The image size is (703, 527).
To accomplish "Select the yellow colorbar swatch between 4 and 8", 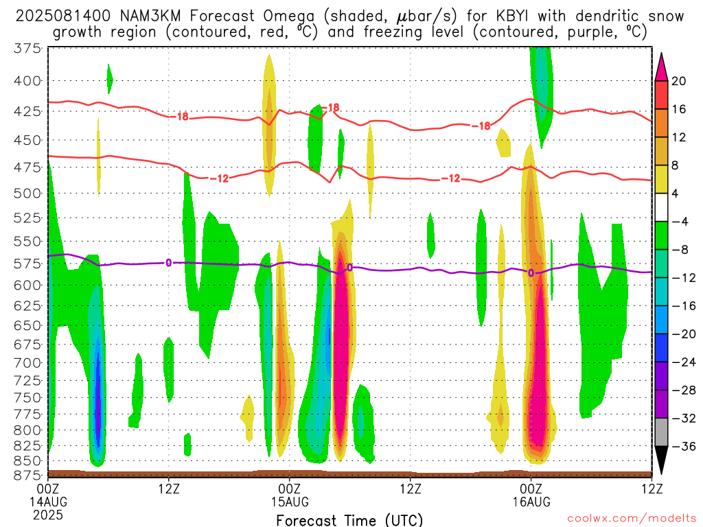I will pos(661,179).
